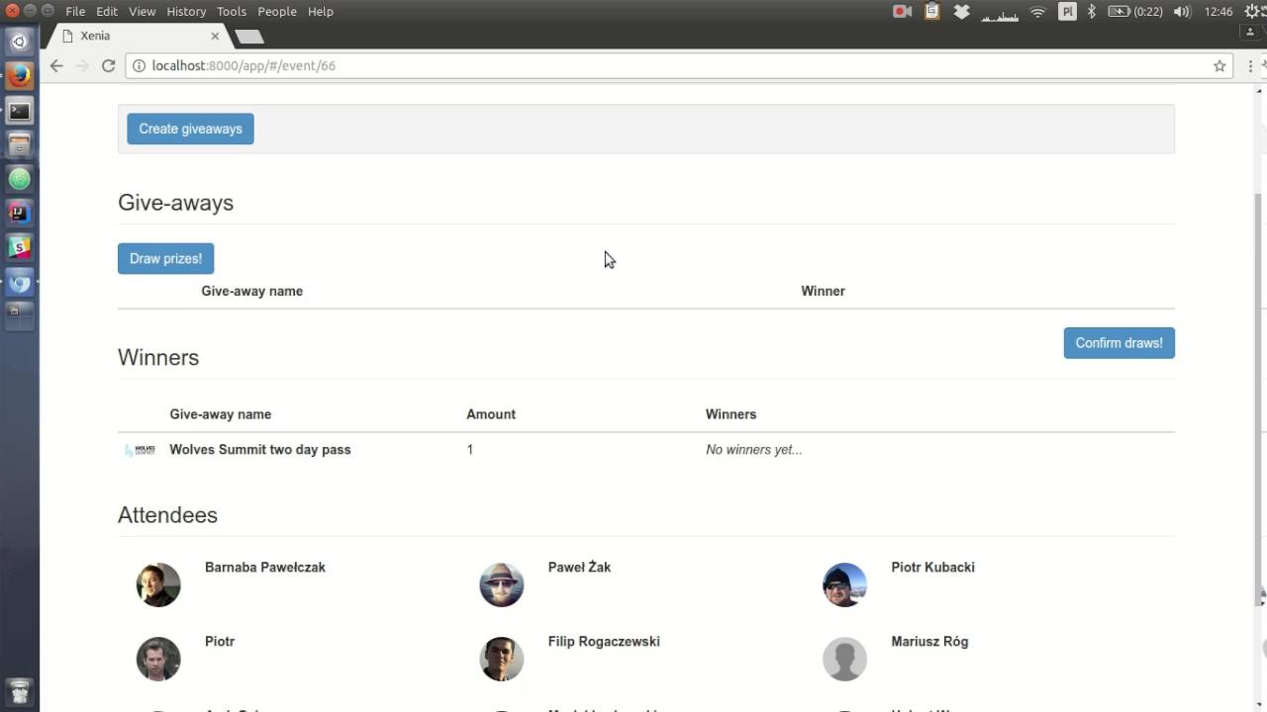This screenshot has width=1267, height=712.
Task: Click "Wolves Summit two day pass" text
Action: point(260,449)
